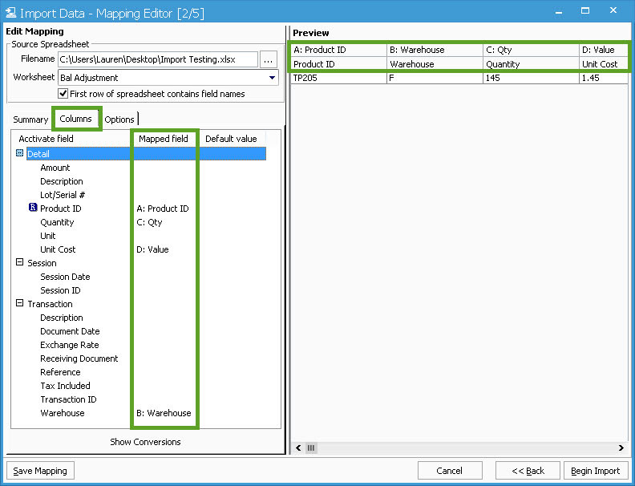Click the Save Mapping button
Viewport: 635px width, 486px height.
(40, 471)
